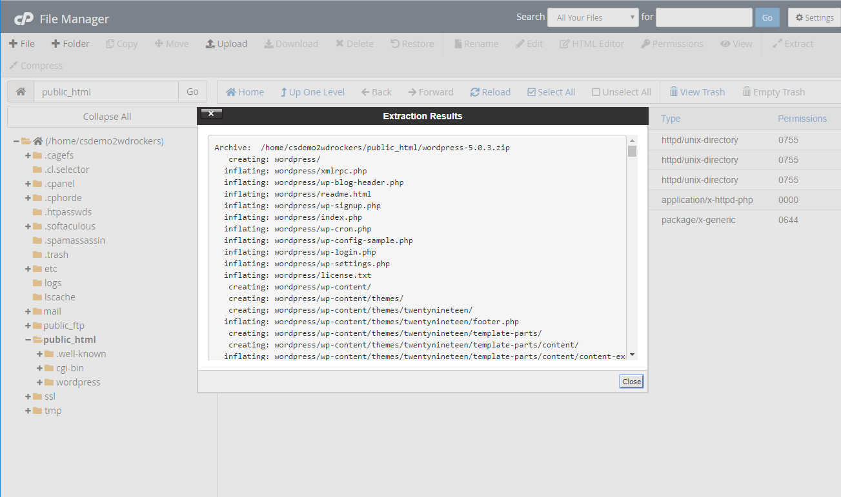The height and width of the screenshot is (497, 841).
Task: Expand the wordpress subfolder in tree
Action: (x=40, y=382)
